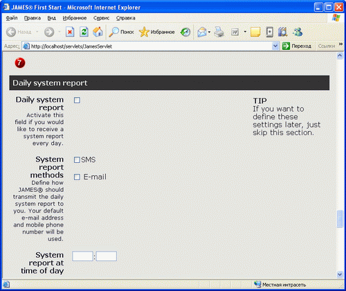Click the Stop loading toolbar icon
The image size is (346, 291).
coord(70,32)
